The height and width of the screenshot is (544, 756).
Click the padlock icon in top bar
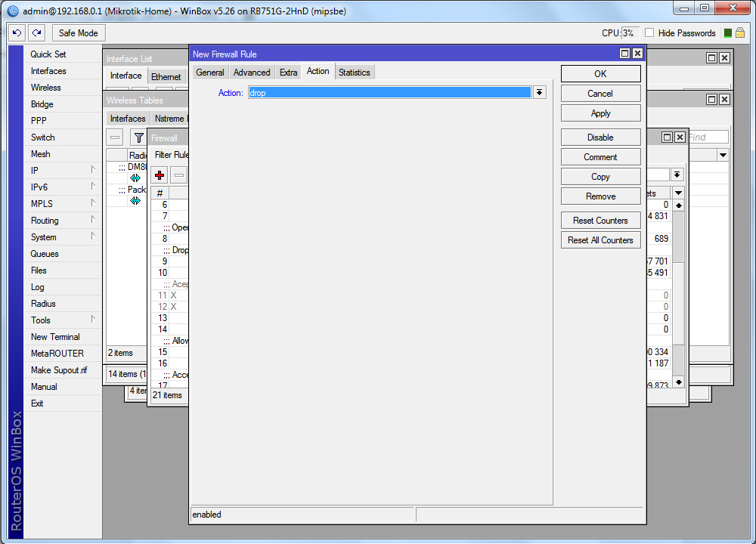point(740,33)
